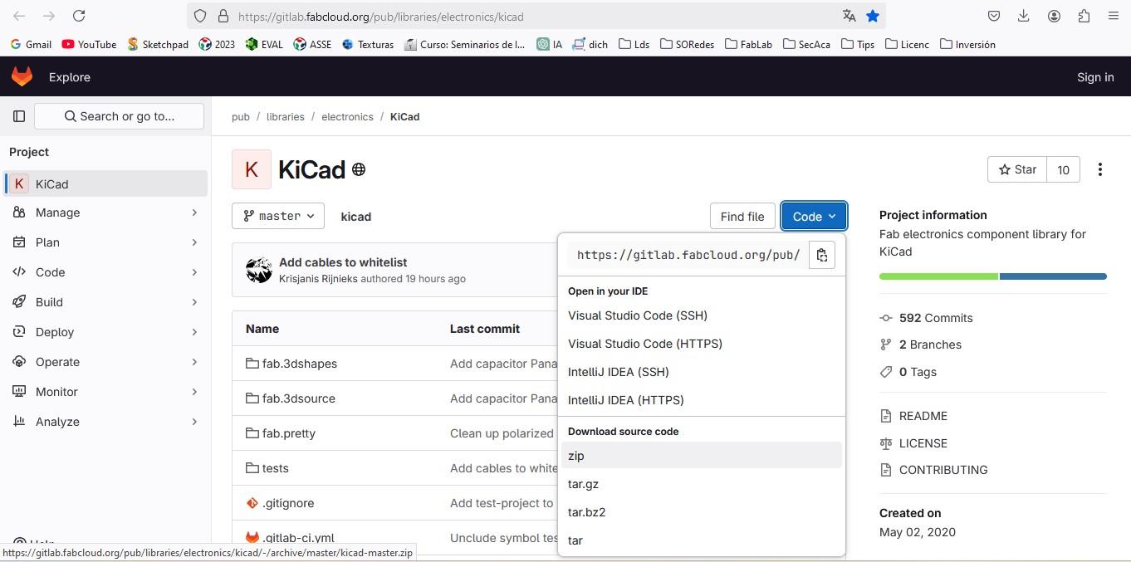Copy the clone URL with clipboard icon
The image size is (1131, 562).
pyautogui.click(x=821, y=255)
